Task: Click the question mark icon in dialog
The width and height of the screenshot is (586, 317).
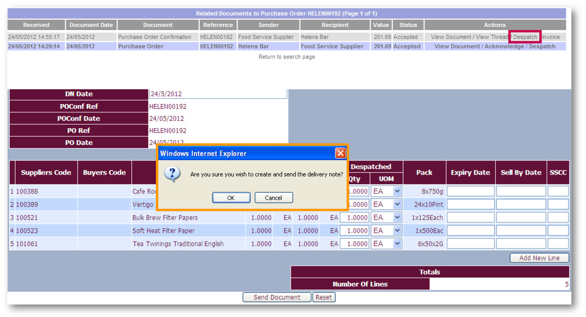Action: (172, 174)
